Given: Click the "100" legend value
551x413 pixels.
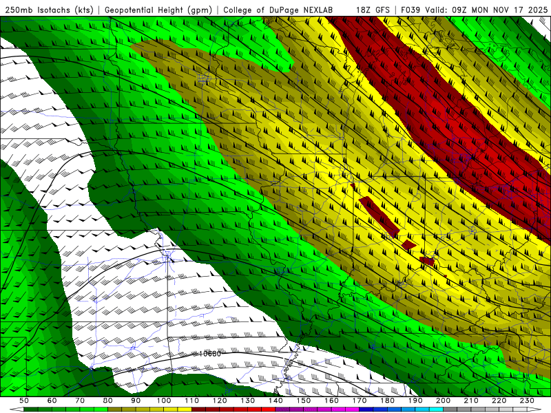Looking at the screenshot, I should (164, 401).
